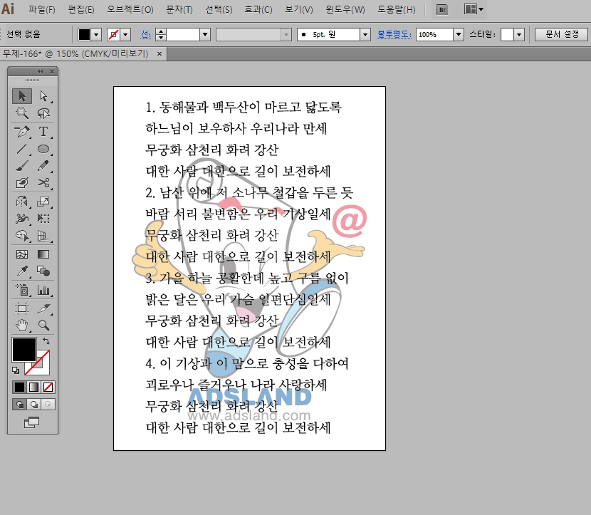This screenshot has width=591, height=515.
Task: Click the 선 stroke link label
Action: (146, 35)
